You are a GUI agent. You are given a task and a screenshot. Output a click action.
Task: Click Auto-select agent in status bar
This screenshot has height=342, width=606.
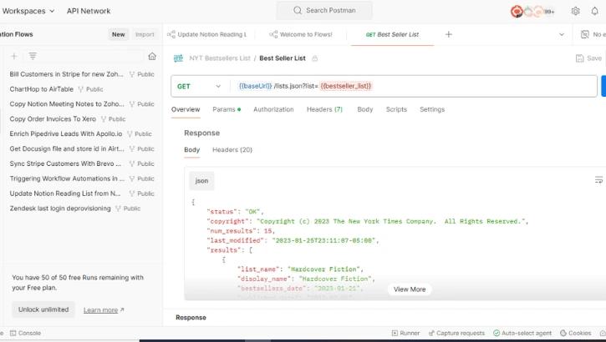522,333
